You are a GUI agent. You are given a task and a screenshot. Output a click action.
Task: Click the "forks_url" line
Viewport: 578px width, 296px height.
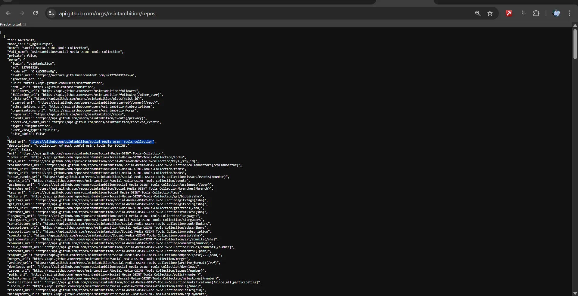click(x=97, y=157)
